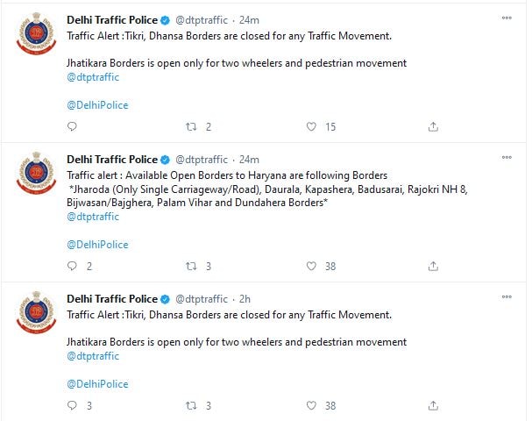Reply to the Open Borders to Haryana tweet
Viewport: 532px width, 421px height.
click(72, 266)
